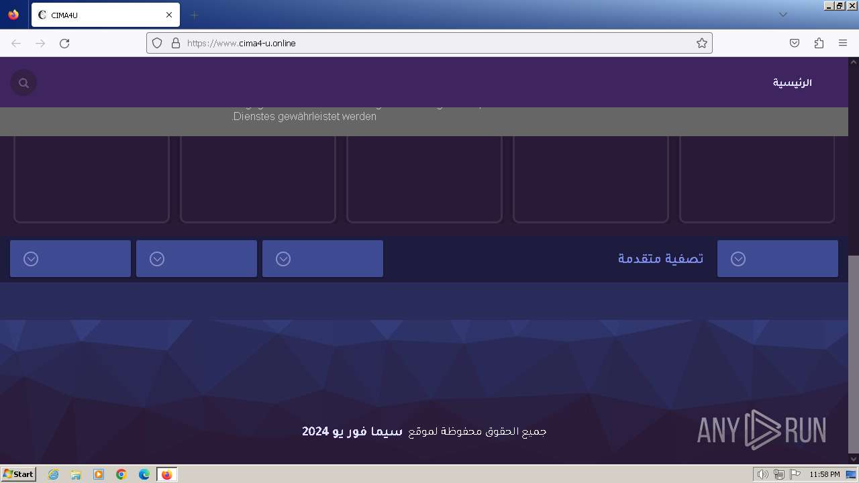Expand the filter dropdown right of تصفية متقدمة

(x=778, y=259)
